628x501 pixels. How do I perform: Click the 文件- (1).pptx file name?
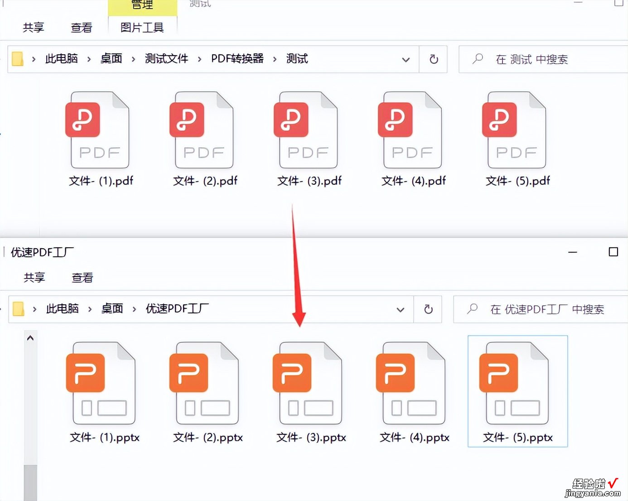105,438
